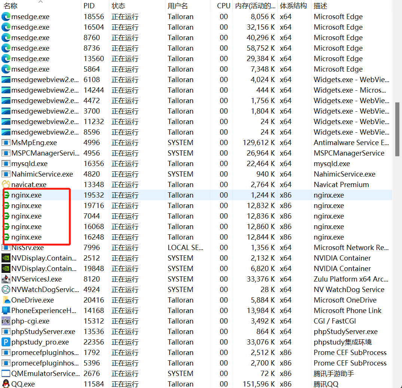Click phpstudy集成环境 description

(343, 342)
